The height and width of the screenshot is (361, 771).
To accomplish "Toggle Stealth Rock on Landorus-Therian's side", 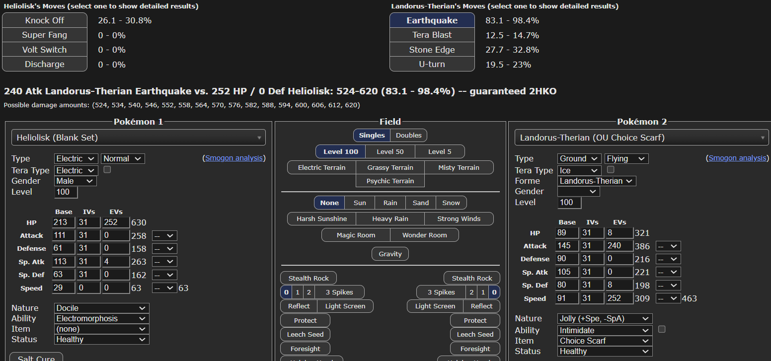I will tap(472, 278).
